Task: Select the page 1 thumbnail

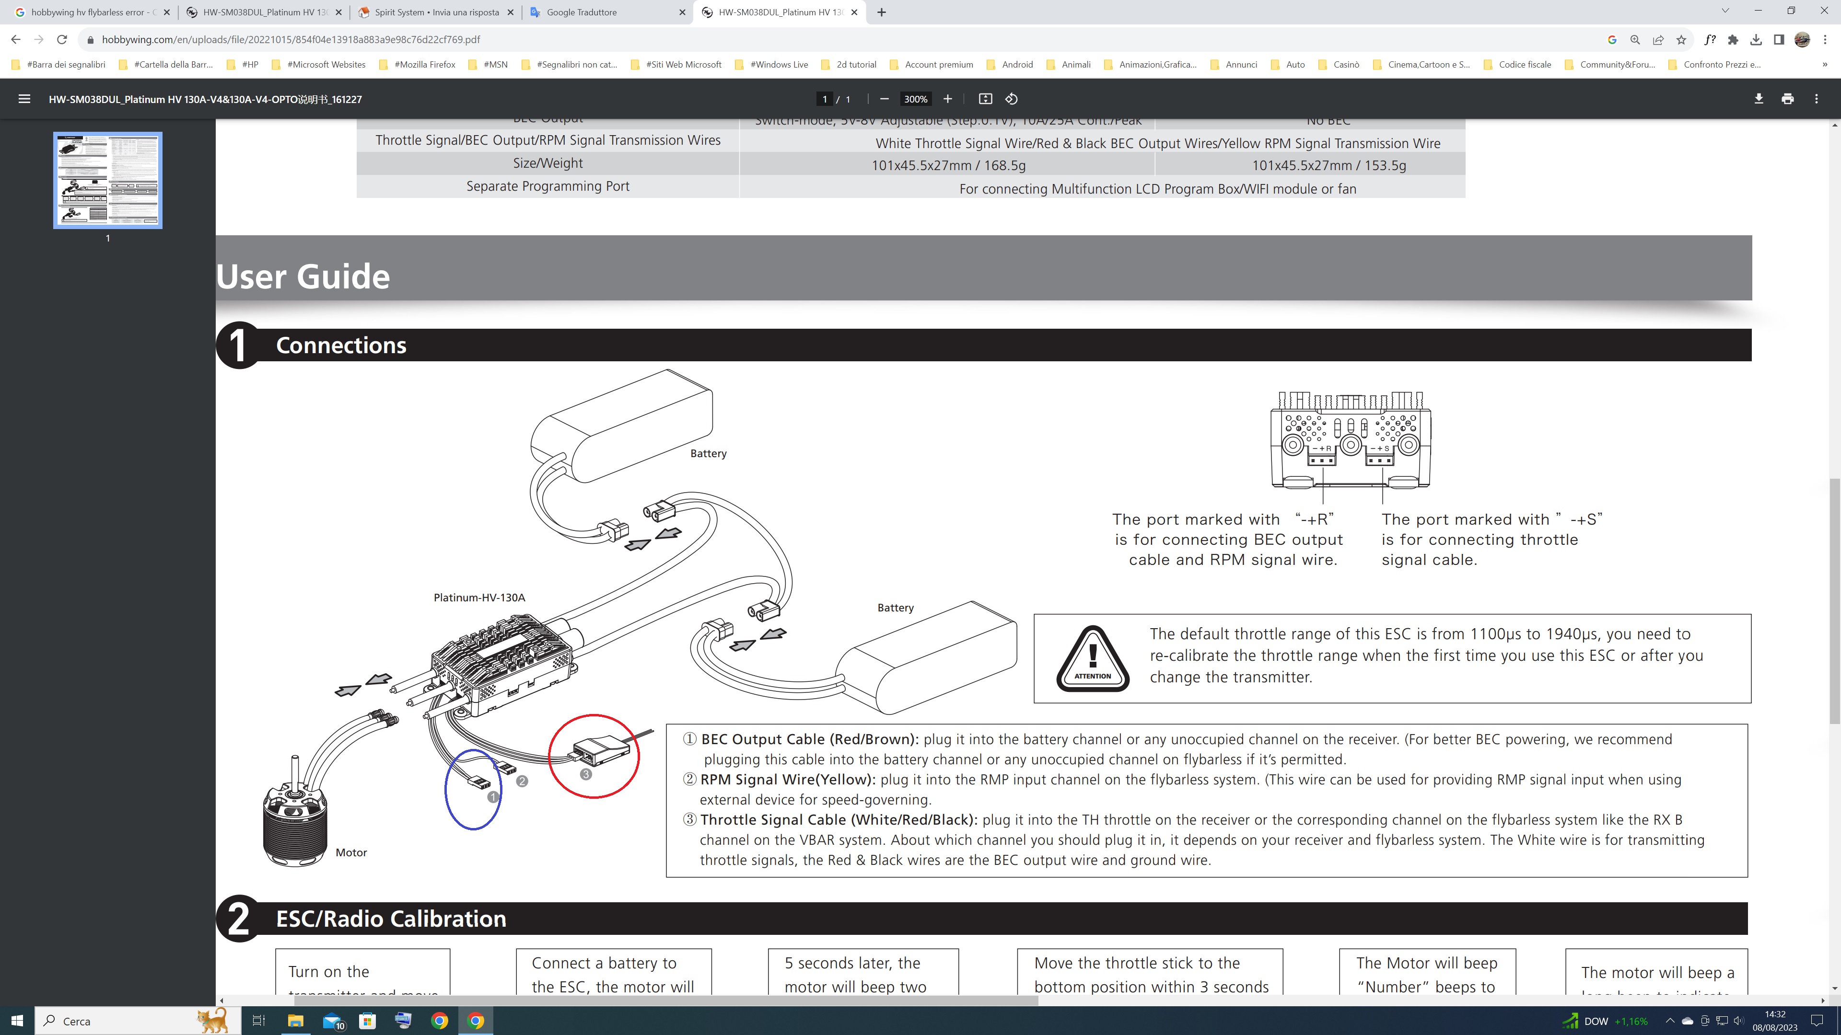Action: pos(108,180)
